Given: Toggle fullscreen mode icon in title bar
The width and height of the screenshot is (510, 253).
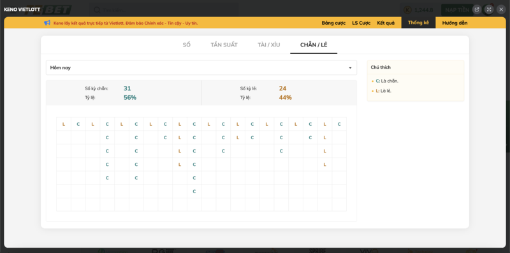Looking at the screenshot, I should (x=489, y=10).
